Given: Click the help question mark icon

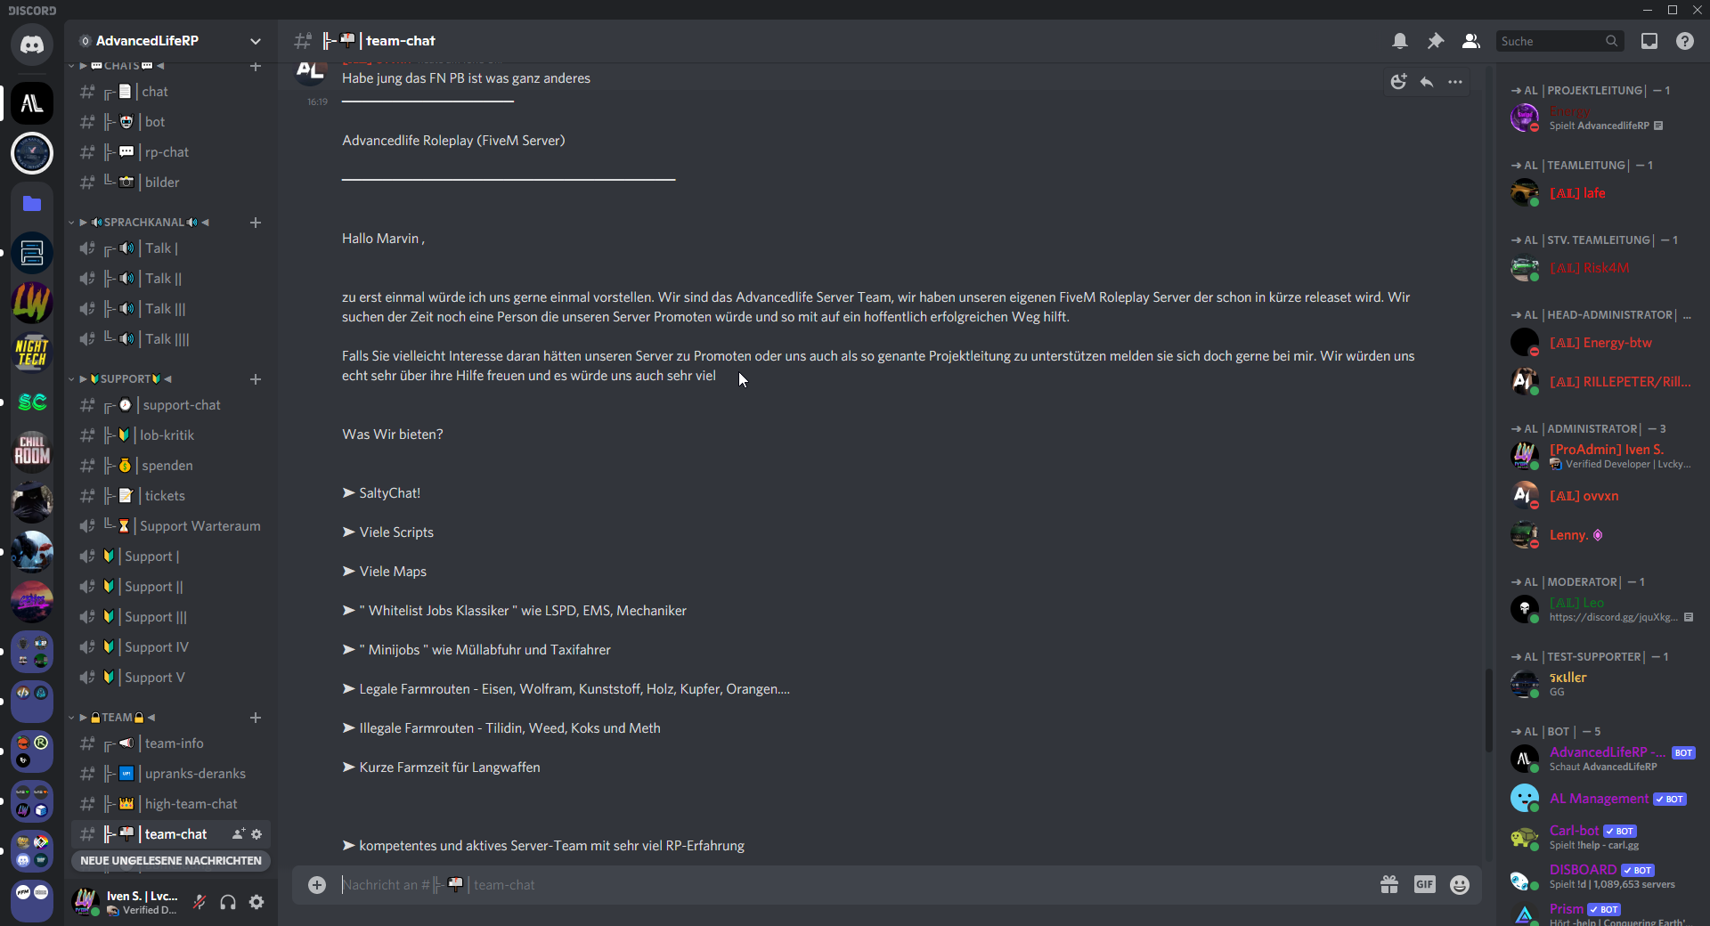Looking at the screenshot, I should click(x=1685, y=41).
